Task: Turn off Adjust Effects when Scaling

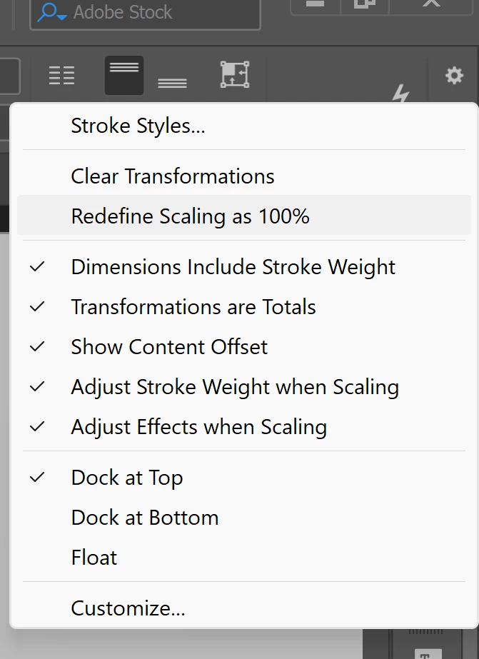Action: coord(198,427)
